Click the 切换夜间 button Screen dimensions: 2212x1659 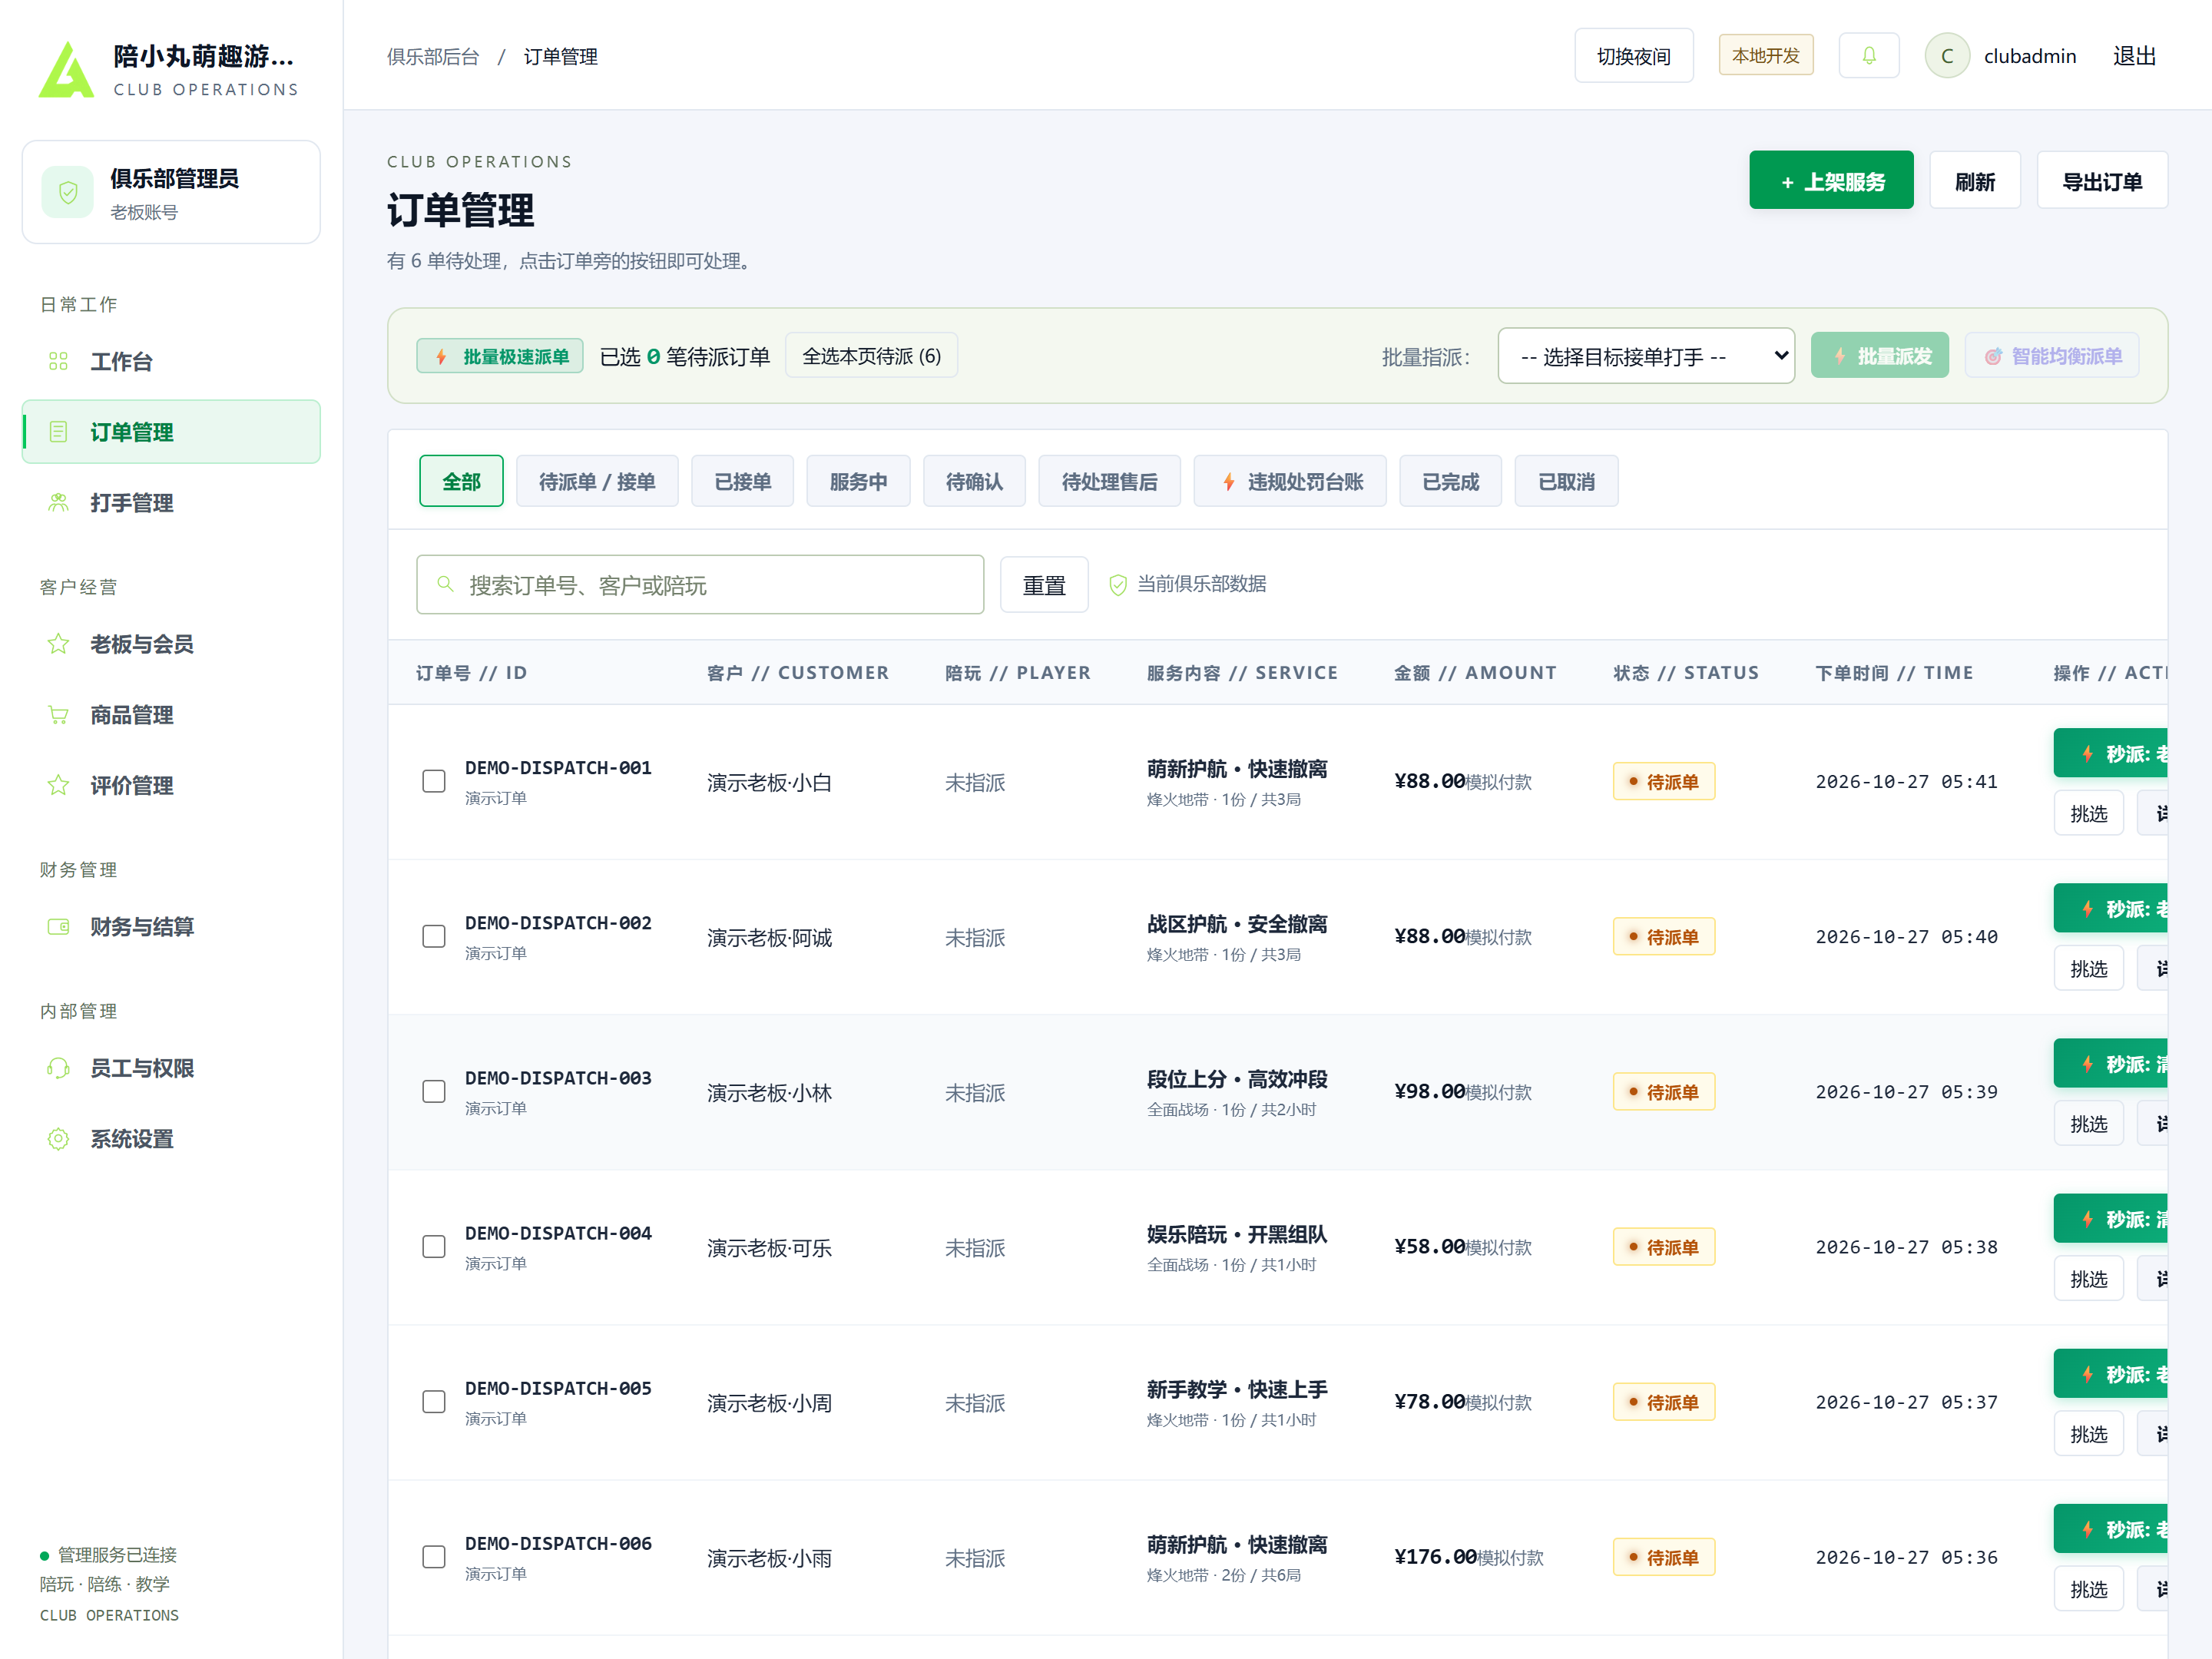1633,56
